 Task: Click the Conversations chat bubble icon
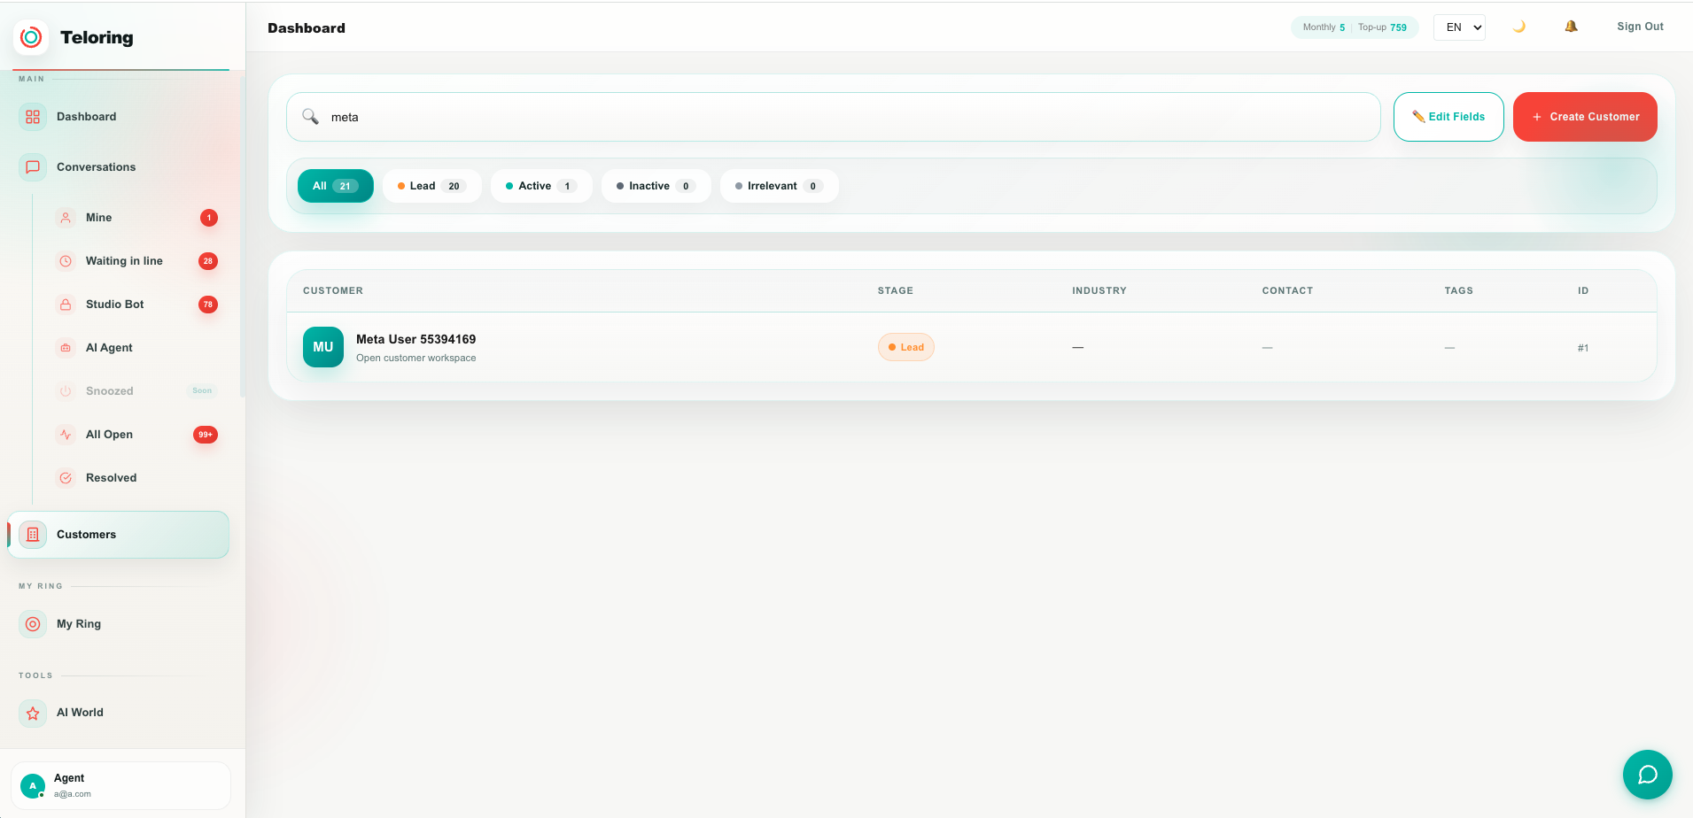33,167
